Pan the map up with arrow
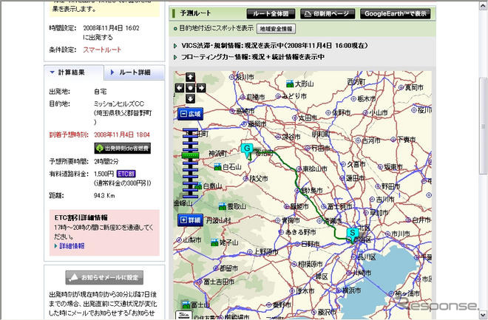Image resolution: width=488 pixels, height=320 pixels. [191, 78]
